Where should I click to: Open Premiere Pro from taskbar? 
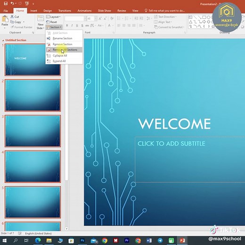127,240
